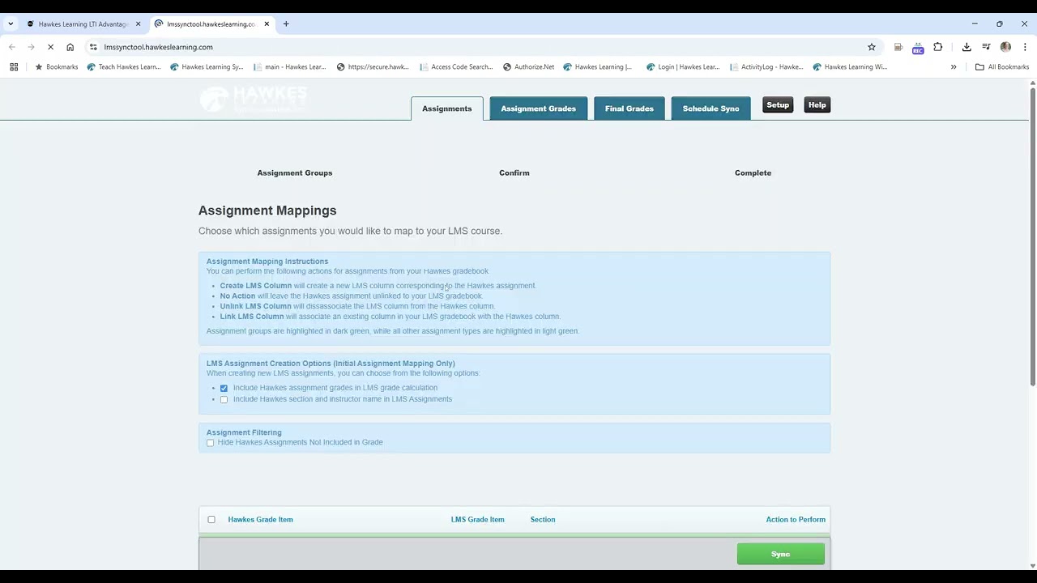The image size is (1037, 583).
Task: Bookmark this page with the star icon
Action: click(872, 47)
